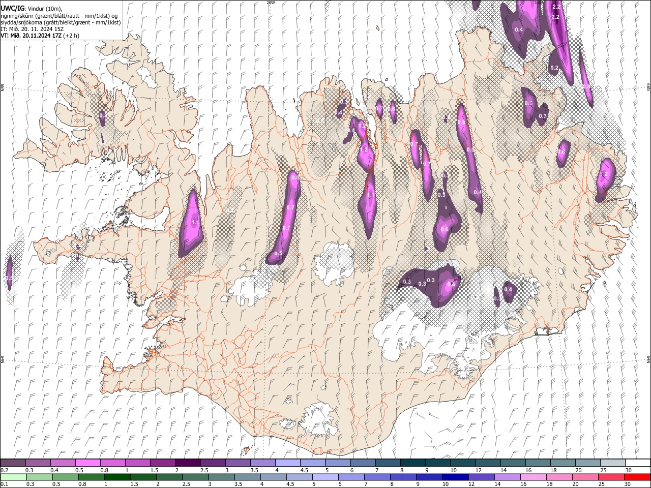Pick the white upper swatch after 30
This screenshot has width=651, height=488.
click(638, 463)
